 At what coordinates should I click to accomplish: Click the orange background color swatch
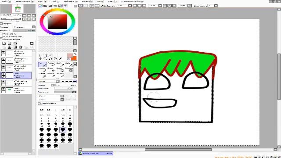pos(74,58)
